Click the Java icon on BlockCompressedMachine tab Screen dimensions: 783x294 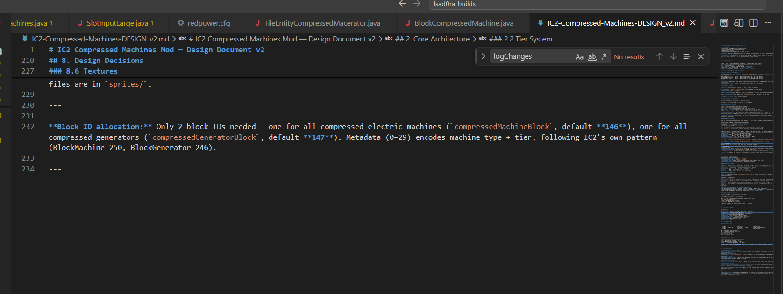click(x=408, y=23)
